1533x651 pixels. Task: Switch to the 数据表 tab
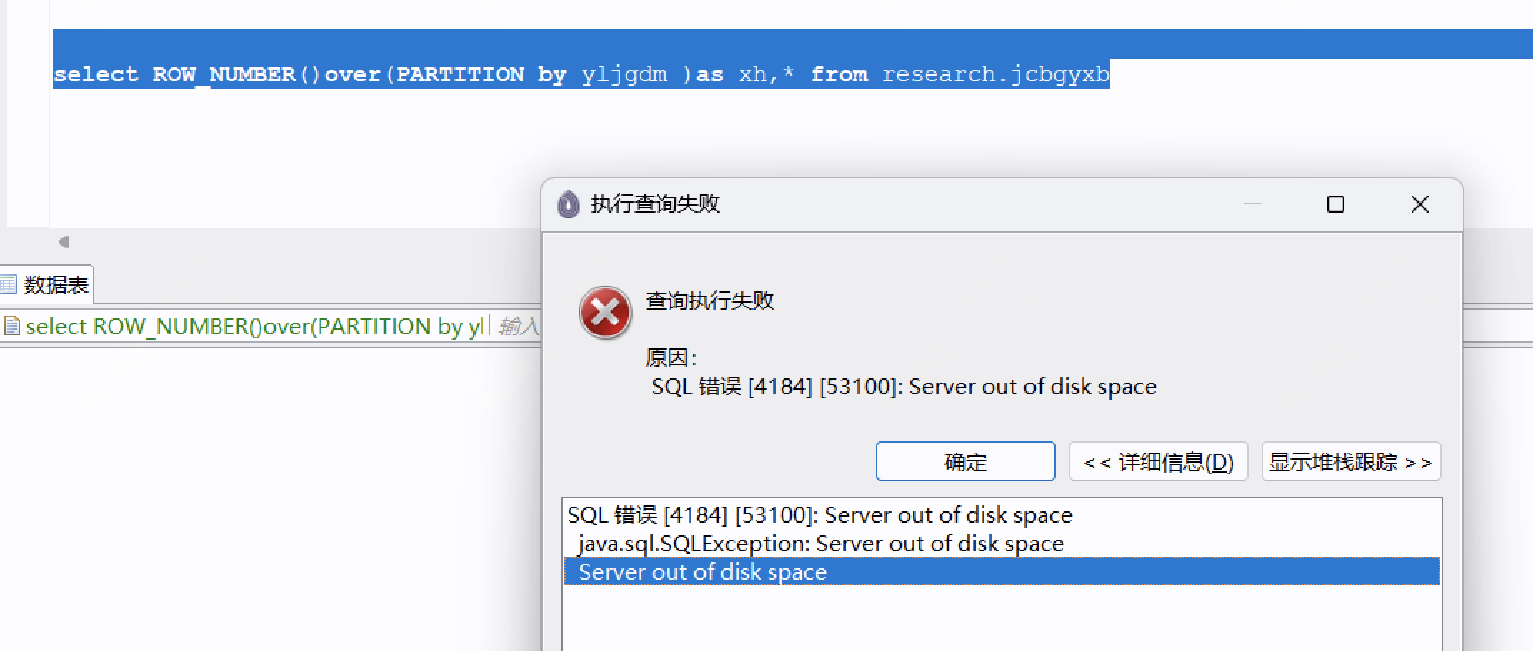click(x=55, y=286)
